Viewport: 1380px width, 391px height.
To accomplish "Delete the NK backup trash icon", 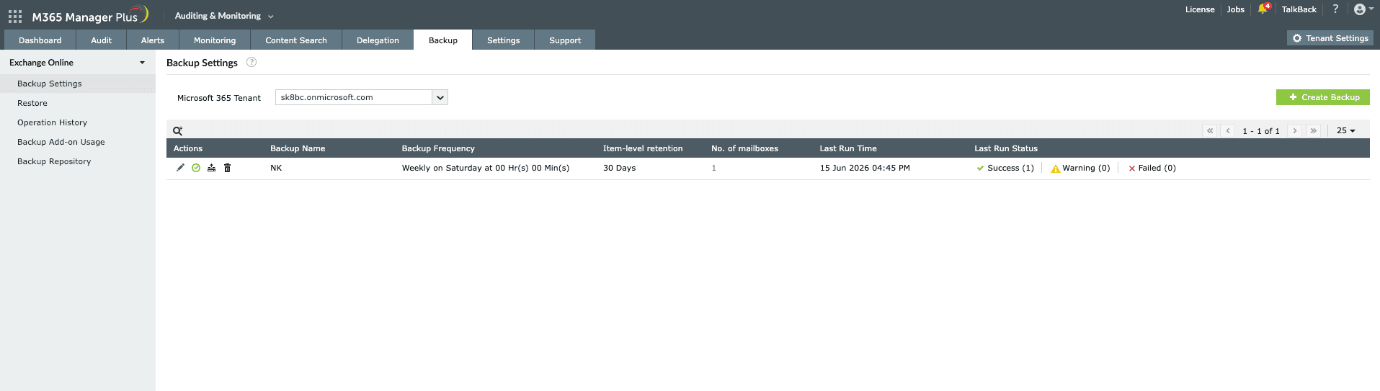I will coord(227,168).
